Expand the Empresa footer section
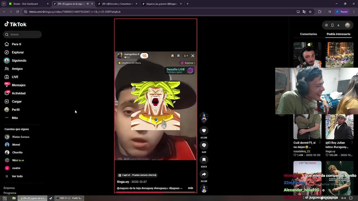Viewport: 358px width, 201px height. [x=9, y=188]
